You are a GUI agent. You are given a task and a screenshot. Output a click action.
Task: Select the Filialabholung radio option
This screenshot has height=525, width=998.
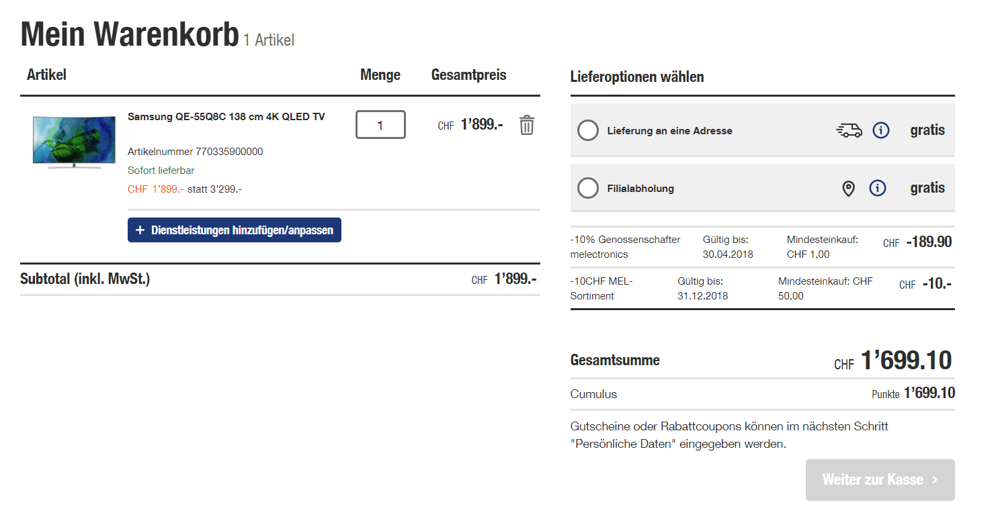[x=587, y=189]
